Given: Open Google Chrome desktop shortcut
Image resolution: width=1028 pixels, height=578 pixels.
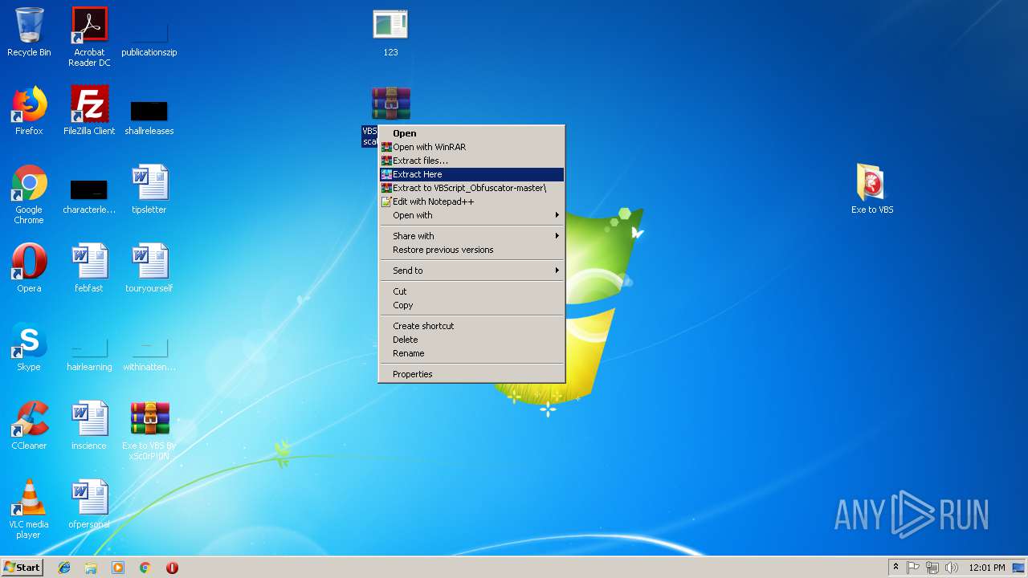Looking at the screenshot, I should click(x=29, y=194).
